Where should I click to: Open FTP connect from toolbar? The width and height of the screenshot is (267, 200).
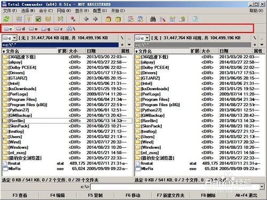[131, 19]
